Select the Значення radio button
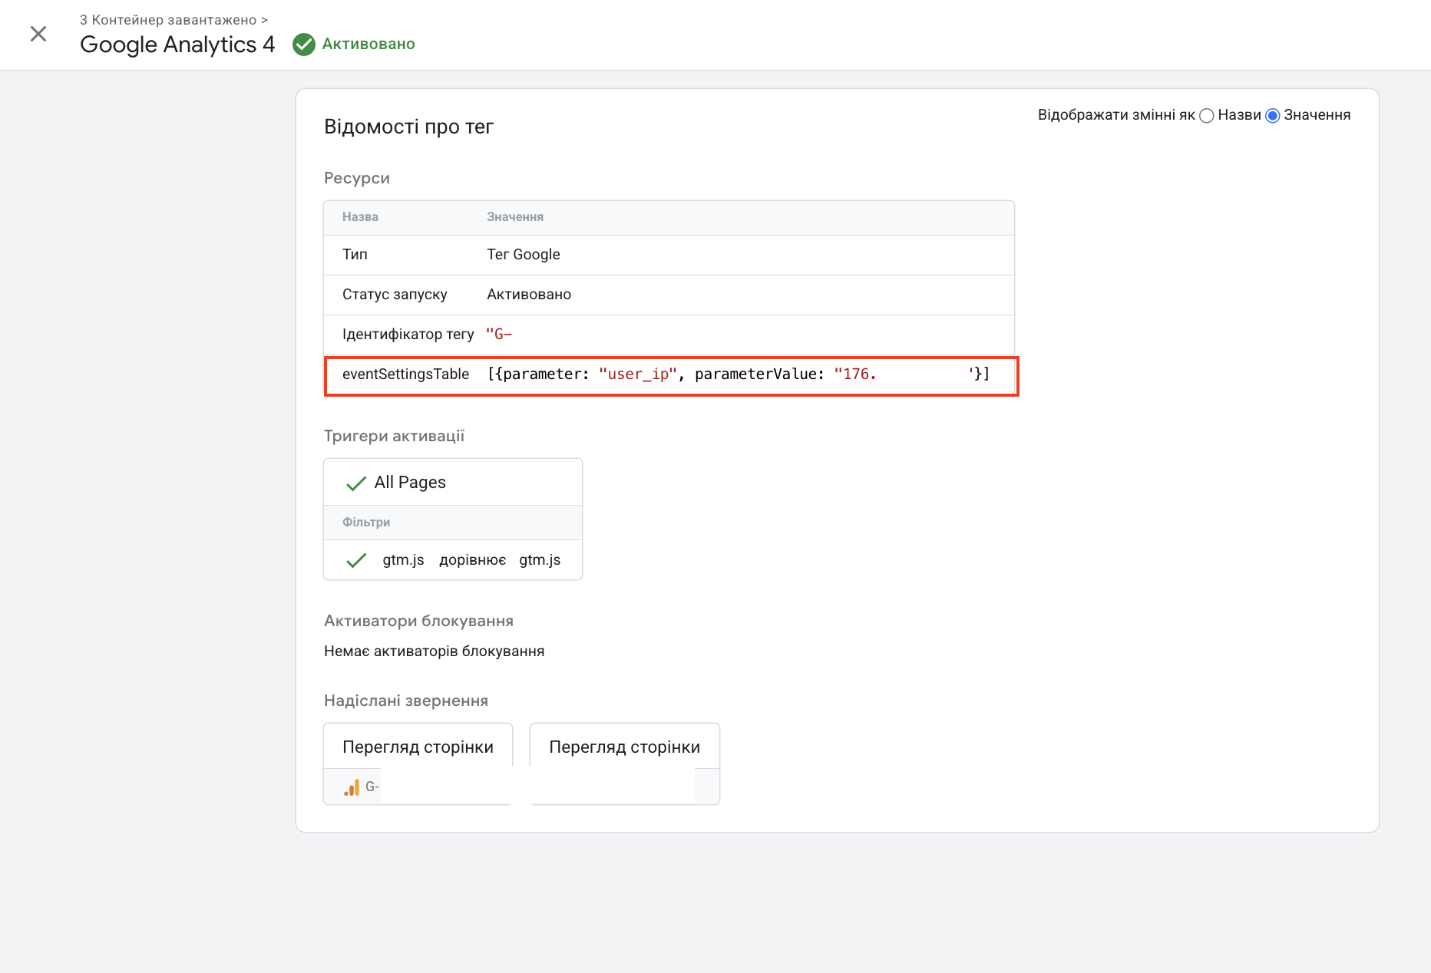This screenshot has height=973, width=1431. tap(1273, 116)
